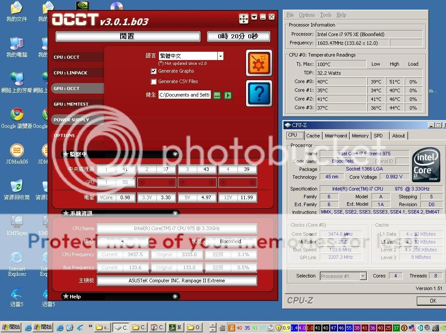Collapse the system info (系統資訊) section

[x=175, y=213]
